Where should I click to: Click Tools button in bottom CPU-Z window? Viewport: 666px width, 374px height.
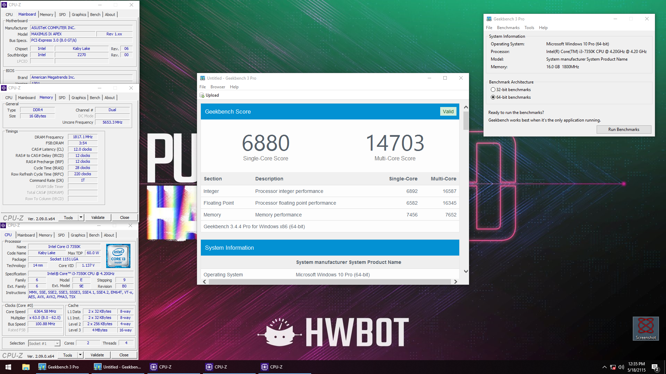coord(68,355)
